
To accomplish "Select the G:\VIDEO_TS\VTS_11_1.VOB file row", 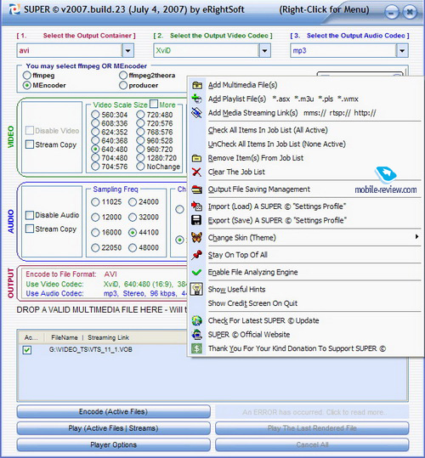I will (91, 349).
